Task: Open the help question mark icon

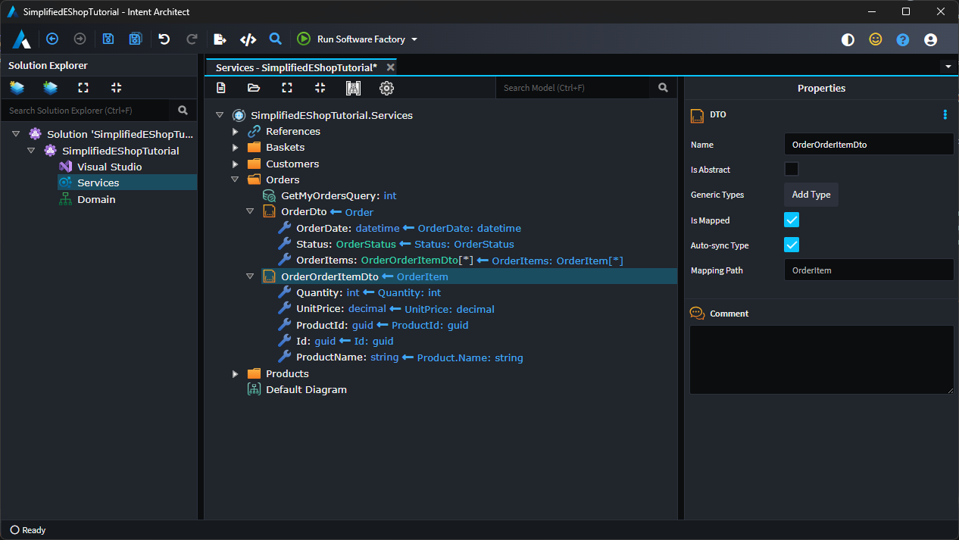Action: 903,39
